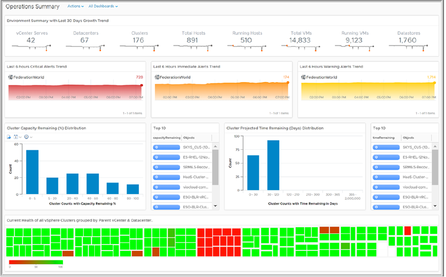
Task: Click FederationWorld icon in Immediate Alerts Trend
Action: tap(157, 77)
